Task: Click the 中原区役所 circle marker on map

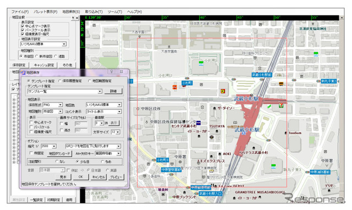Action: [x=138, y=109]
